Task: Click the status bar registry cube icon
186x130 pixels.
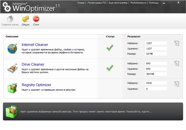Action: 12,112
